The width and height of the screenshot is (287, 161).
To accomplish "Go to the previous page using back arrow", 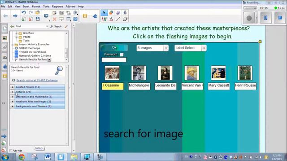I will [5, 16].
